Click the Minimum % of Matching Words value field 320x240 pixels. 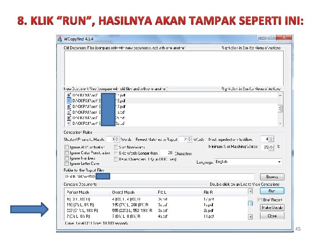265,148
